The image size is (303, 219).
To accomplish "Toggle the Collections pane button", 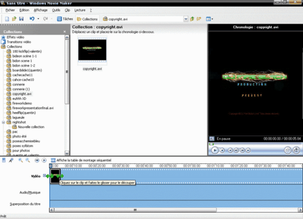I will click(x=87, y=19).
